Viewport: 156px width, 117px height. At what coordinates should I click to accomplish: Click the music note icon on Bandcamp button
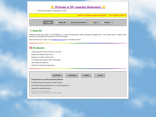click(68, 75)
